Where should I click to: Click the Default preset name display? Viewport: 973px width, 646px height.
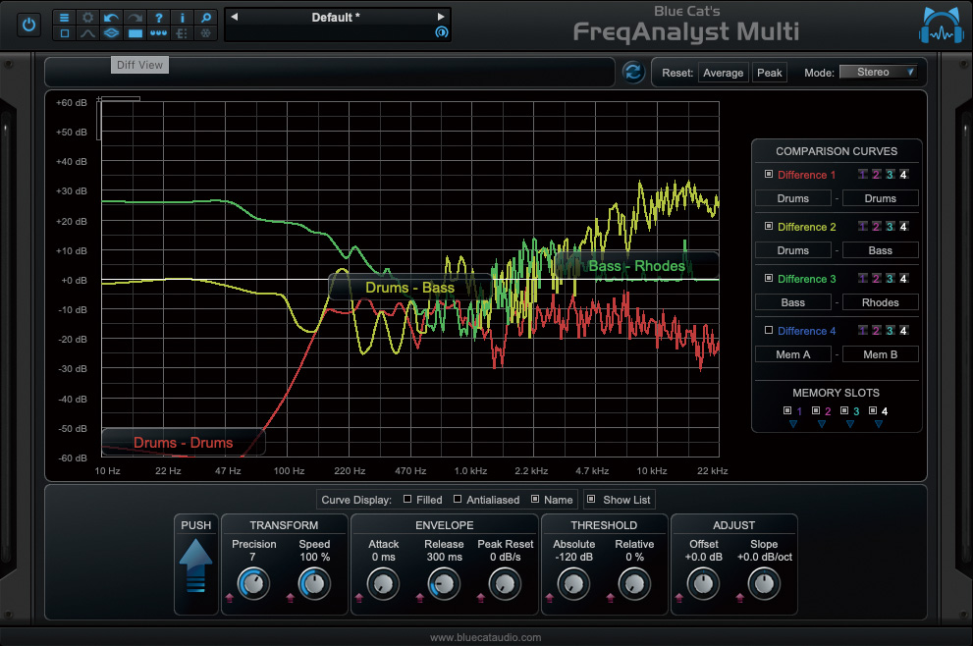pos(336,18)
